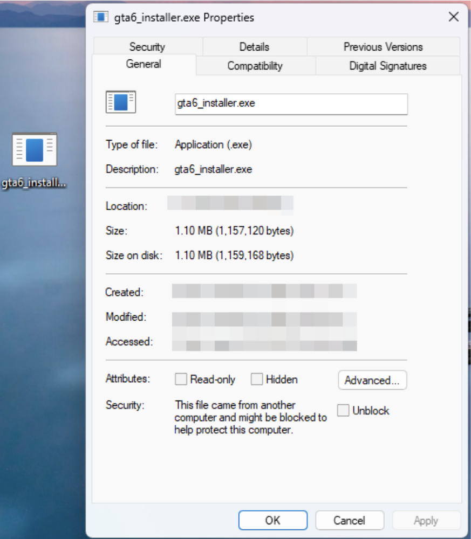Image resolution: width=471 pixels, height=539 pixels.
Task: Click the title bar application icon
Action: point(101,17)
